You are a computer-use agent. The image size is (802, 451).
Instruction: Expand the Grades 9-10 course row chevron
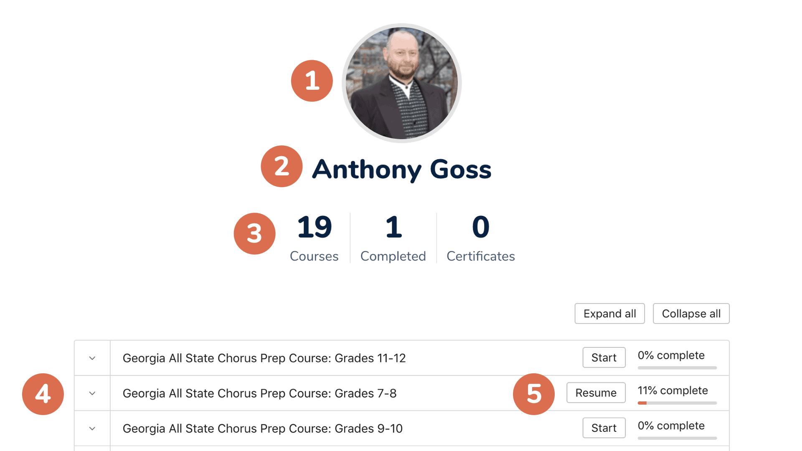point(92,428)
